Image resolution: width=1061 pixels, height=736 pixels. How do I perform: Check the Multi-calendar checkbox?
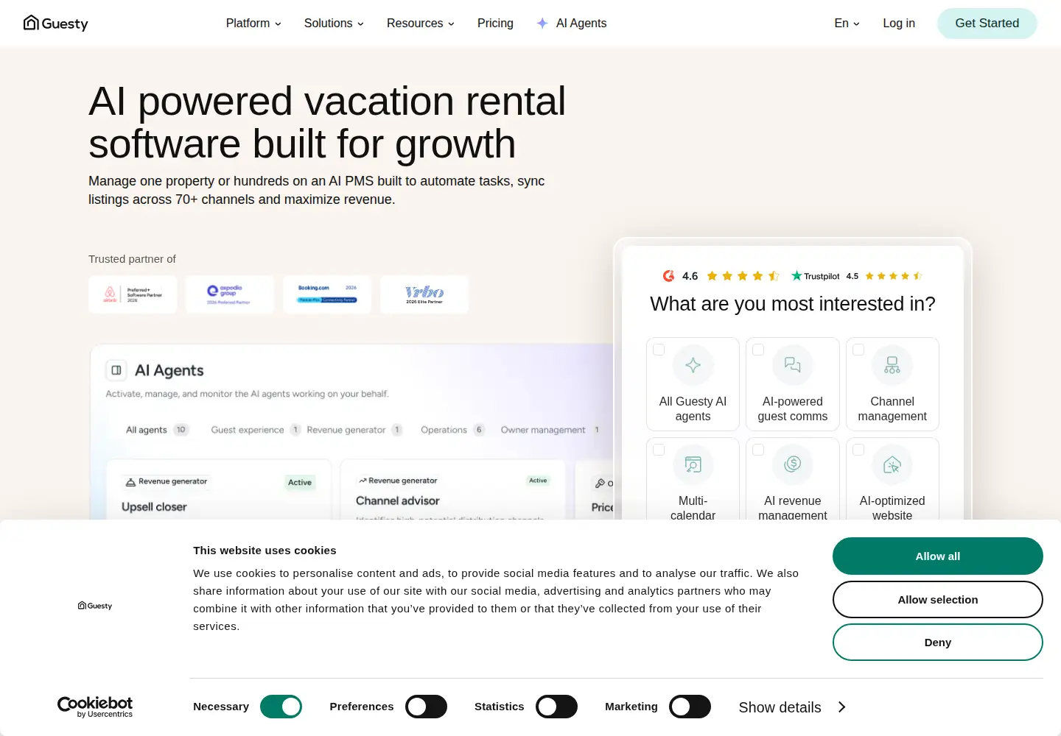pos(659,450)
